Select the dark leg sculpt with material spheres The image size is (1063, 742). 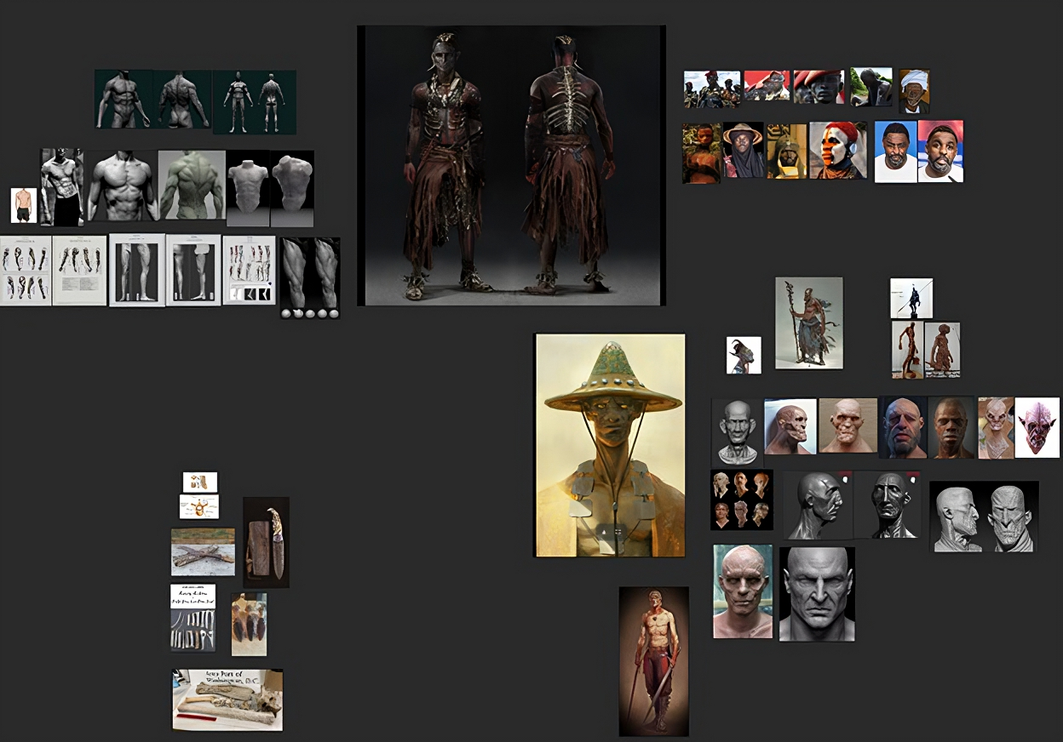point(310,278)
